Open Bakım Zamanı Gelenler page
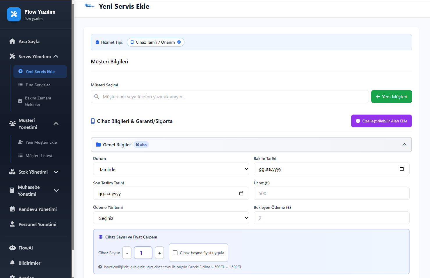This screenshot has height=278, width=430. point(38,101)
